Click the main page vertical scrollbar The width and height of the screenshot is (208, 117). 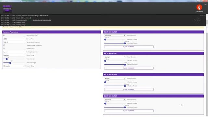pyautogui.click(x=207, y=71)
